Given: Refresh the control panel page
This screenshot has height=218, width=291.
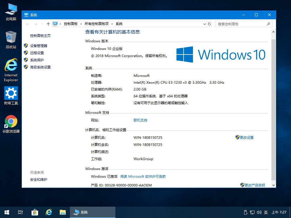Looking at the screenshot, I should (209, 24).
